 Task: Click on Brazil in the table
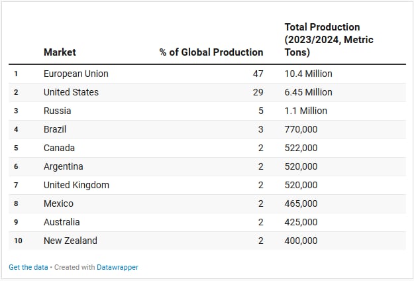coord(55,129)
